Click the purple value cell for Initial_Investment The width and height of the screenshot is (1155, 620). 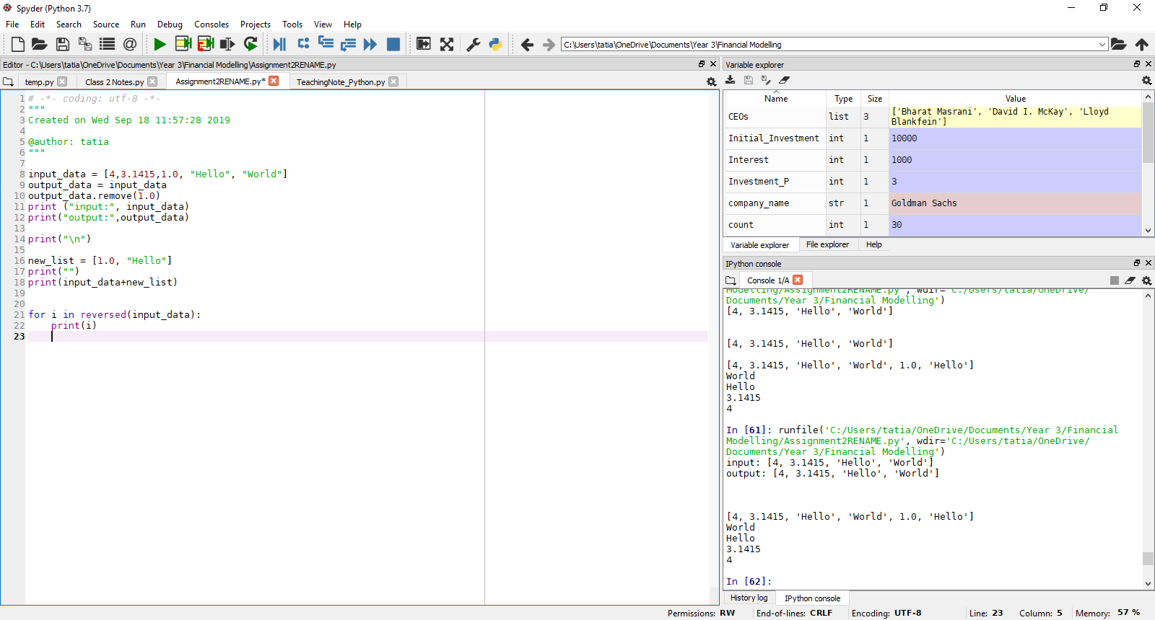click(1014, 138)
